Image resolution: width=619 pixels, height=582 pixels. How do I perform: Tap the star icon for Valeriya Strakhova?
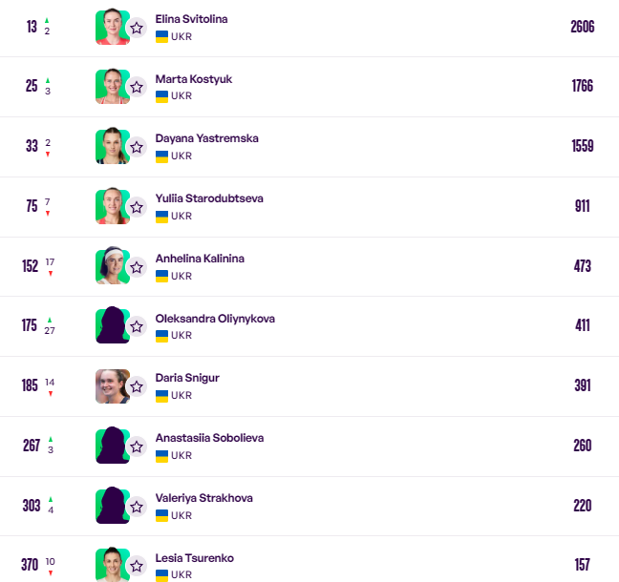137,507
